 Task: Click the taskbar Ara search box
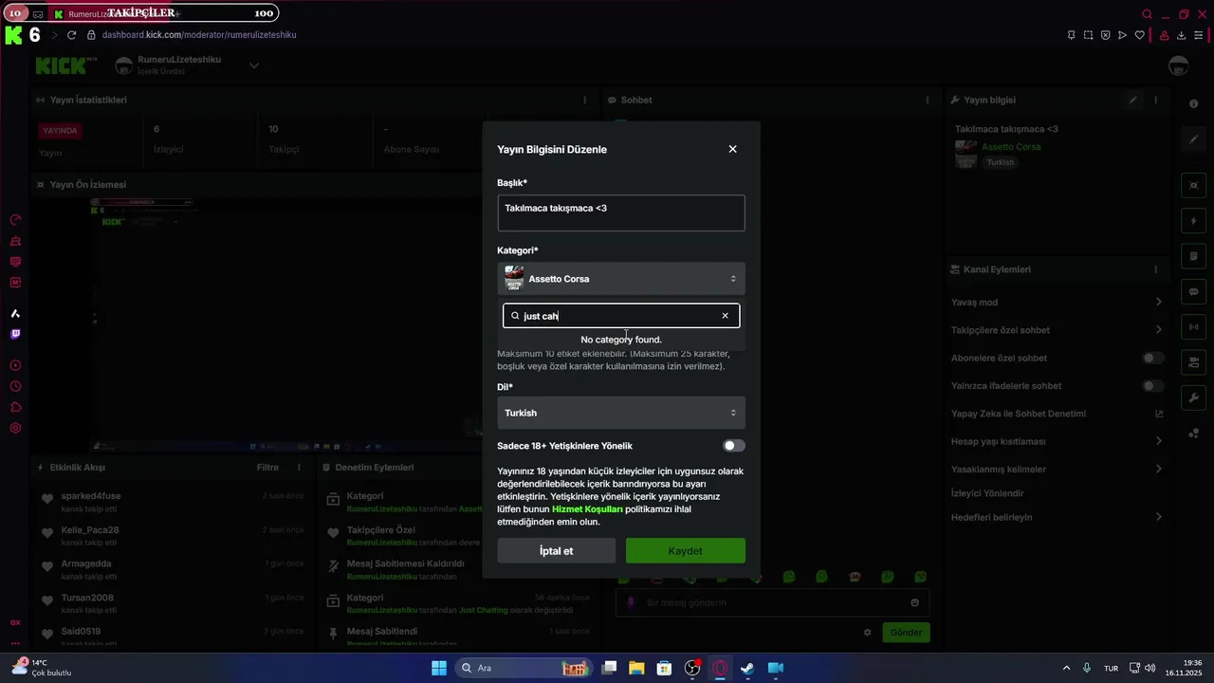pyautogui.click(x=524, y=668)
